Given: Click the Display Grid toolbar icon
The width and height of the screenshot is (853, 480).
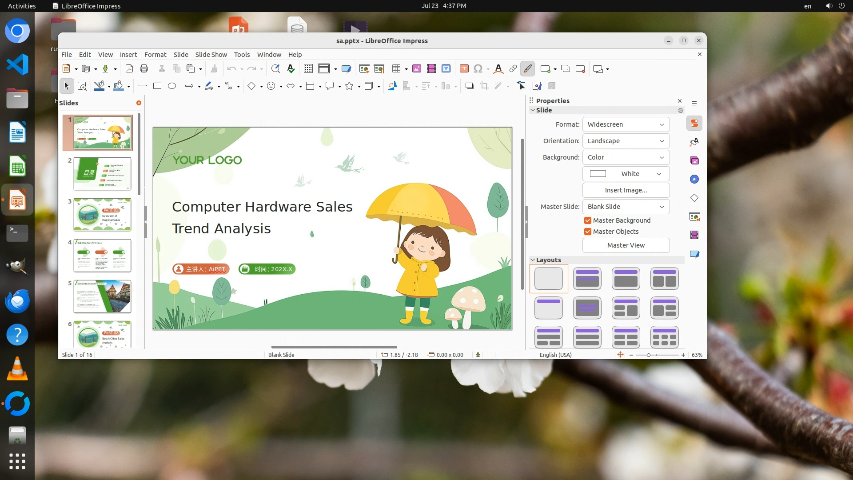Looking at the screenshot, I should point(308,68).
